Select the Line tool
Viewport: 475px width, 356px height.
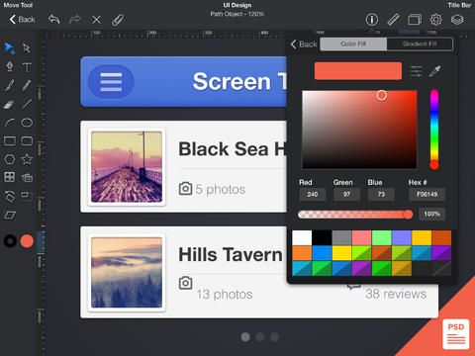27,104
